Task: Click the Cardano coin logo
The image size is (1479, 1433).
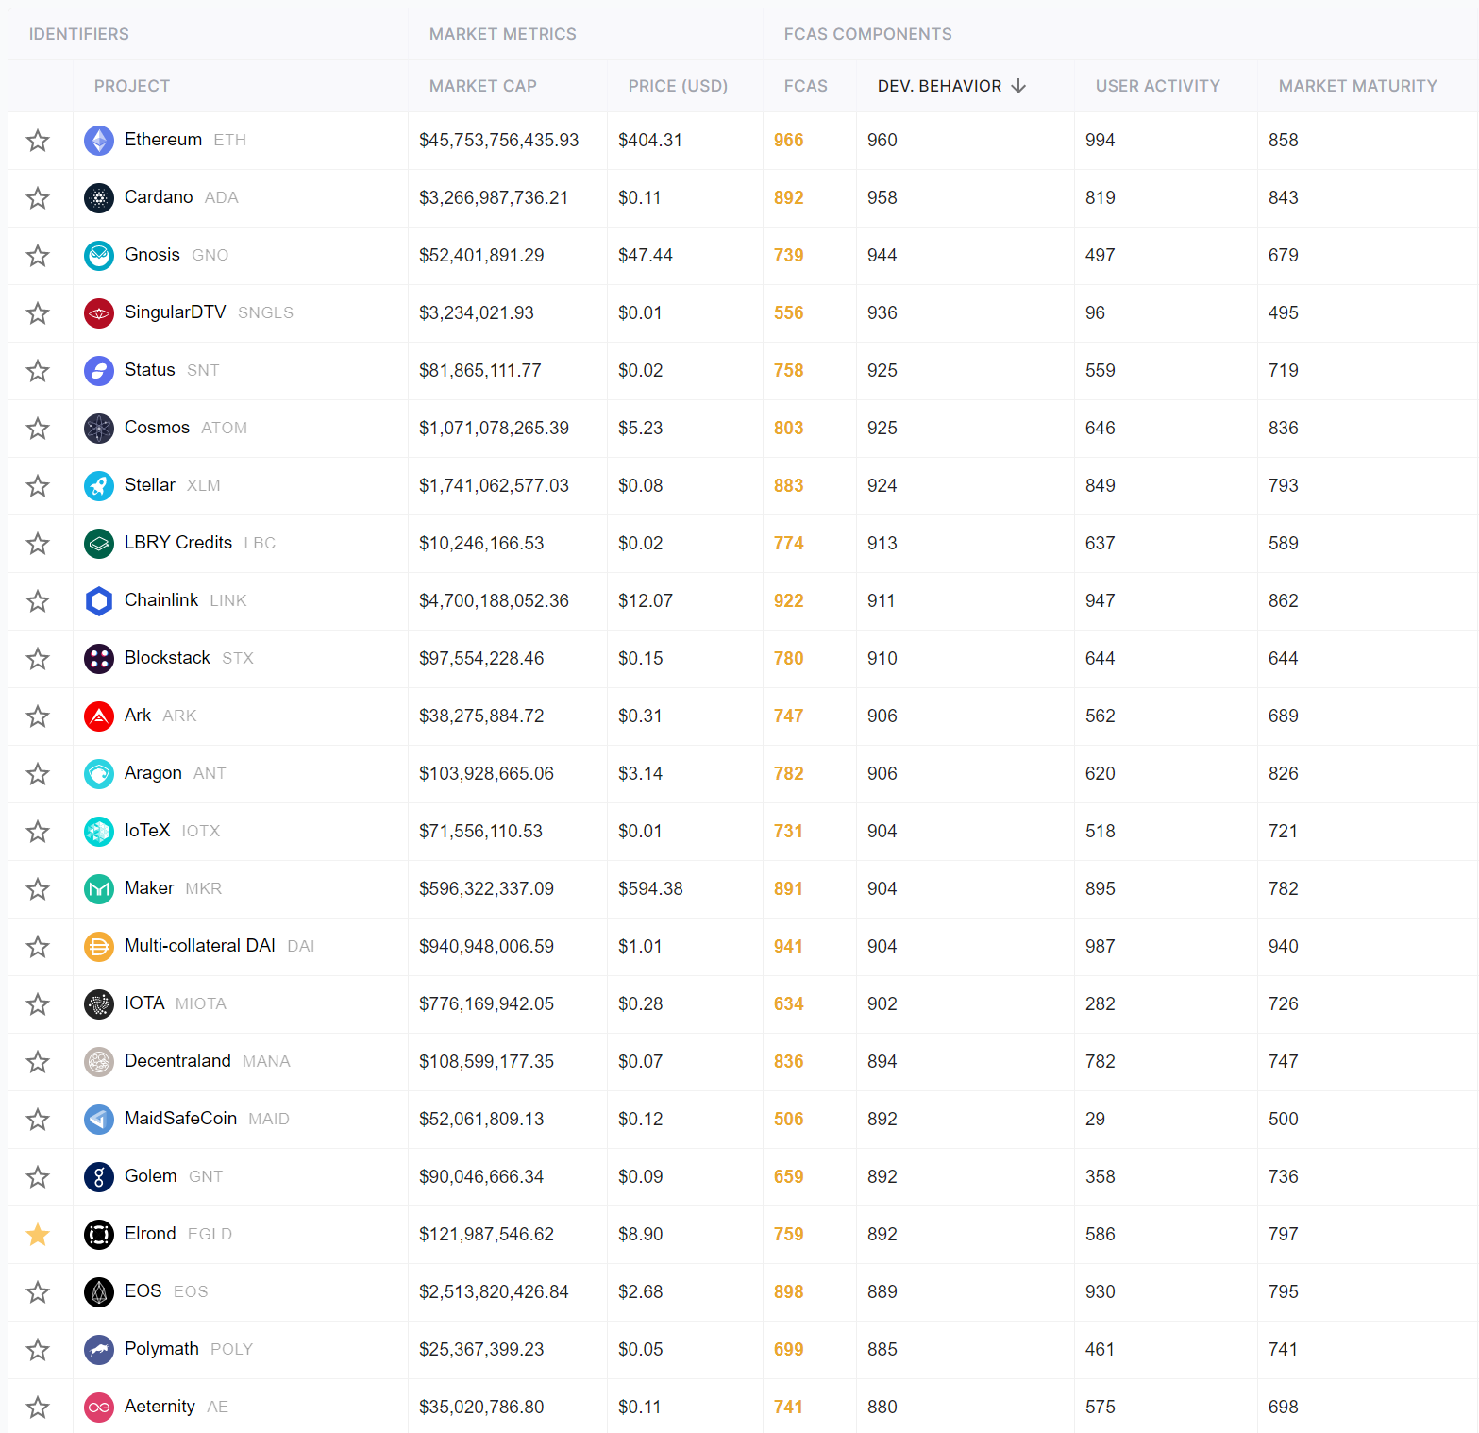Action: (99, 198)
